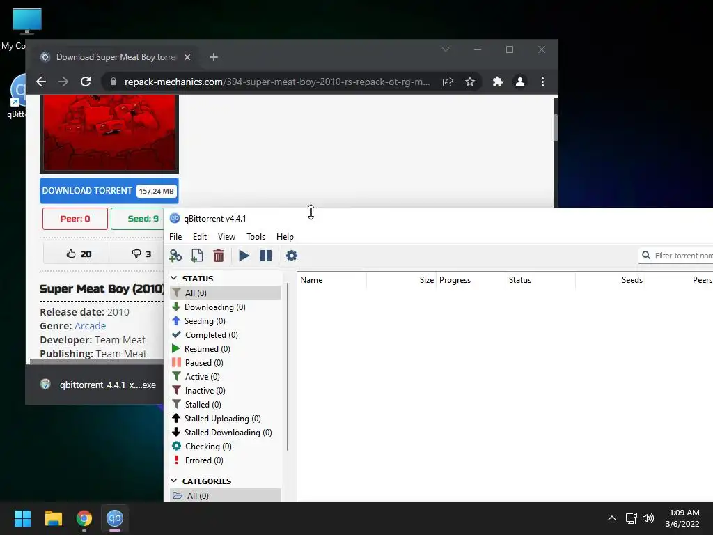The image size is (713, 535).
Task: Open the Arcade genre link
Action: [x=90, y=326]
